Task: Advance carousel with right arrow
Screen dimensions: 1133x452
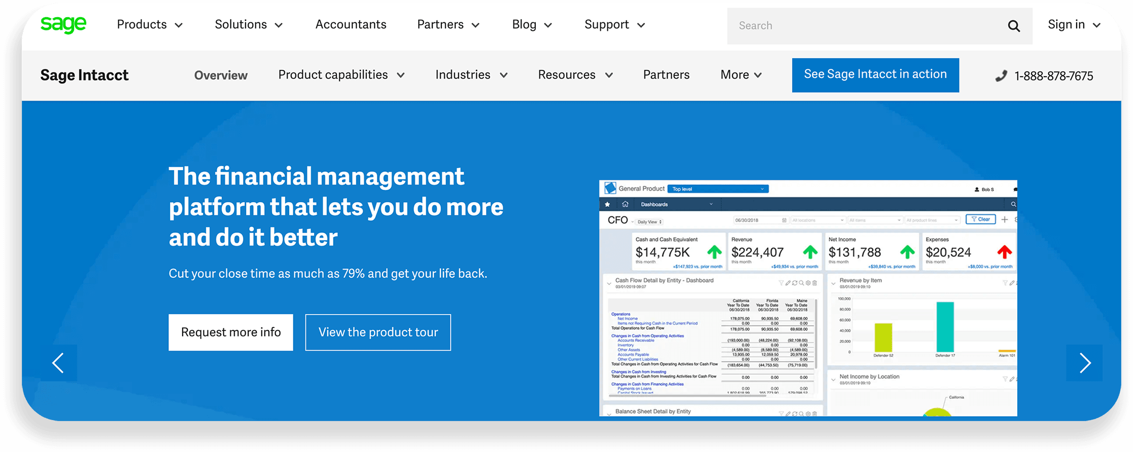Action: tap(1084, 363)
